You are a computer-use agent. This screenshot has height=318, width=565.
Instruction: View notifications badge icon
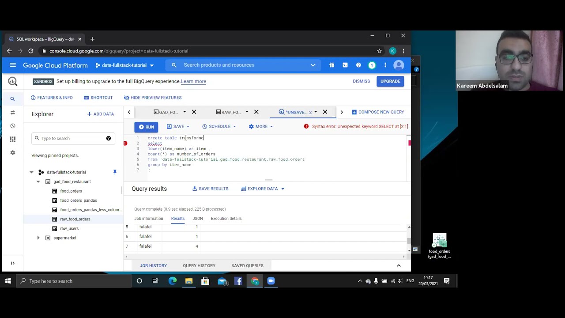click(372, 65)
